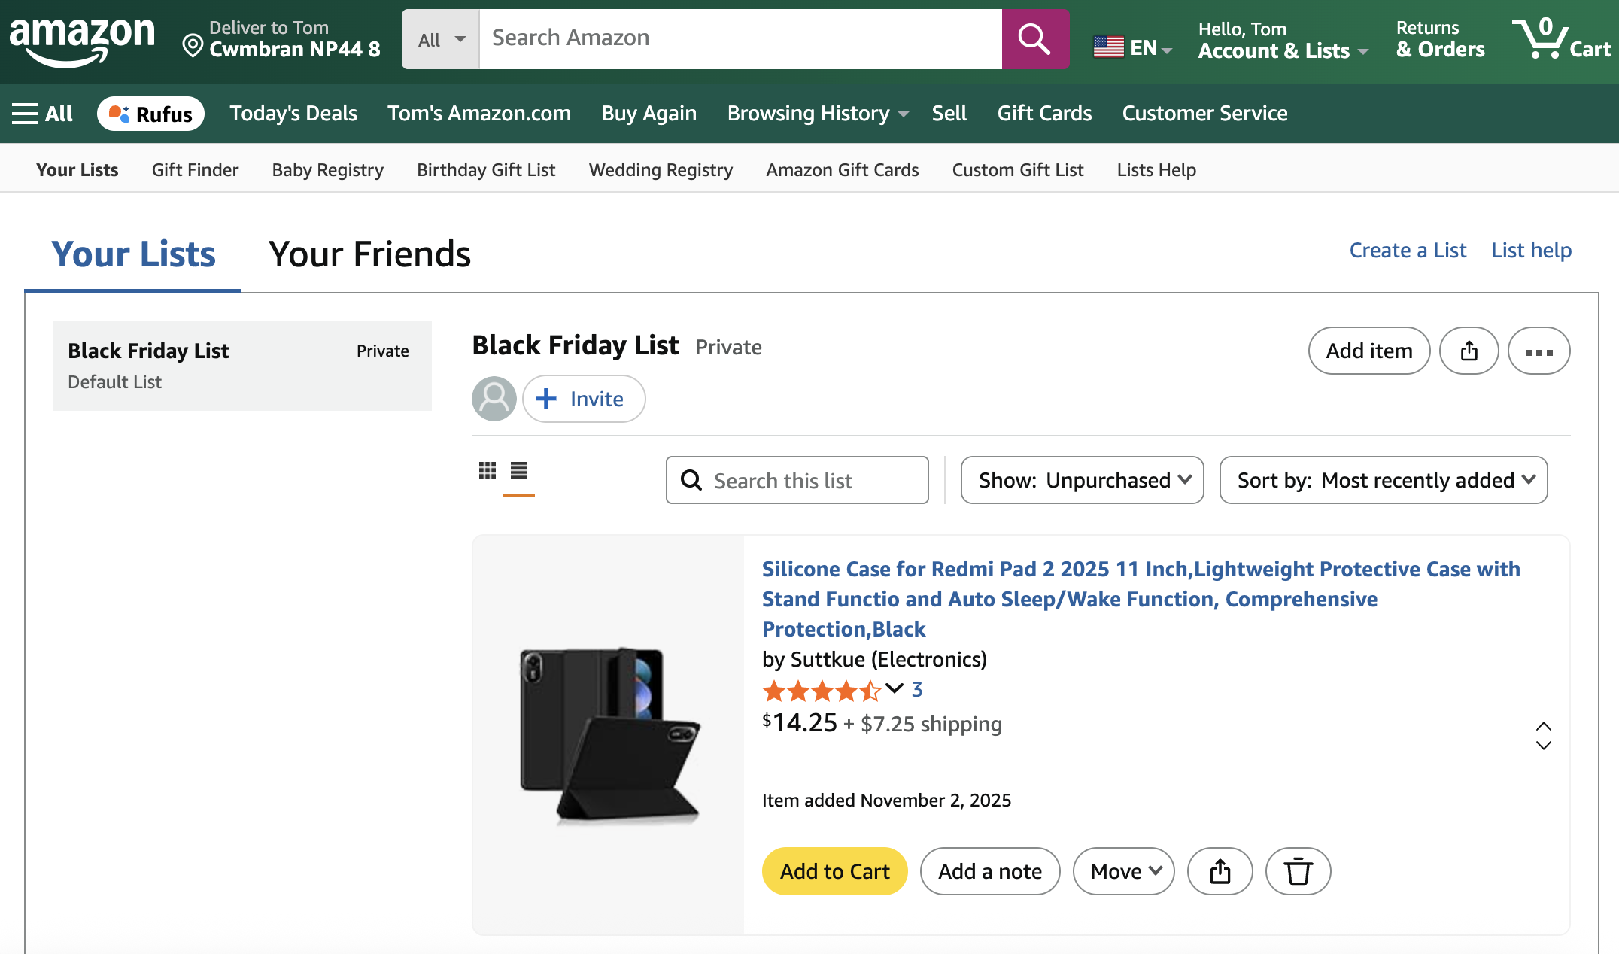Click the Search this list field
The width and height of the screenshot is (1619, 954).
point(797,480)
